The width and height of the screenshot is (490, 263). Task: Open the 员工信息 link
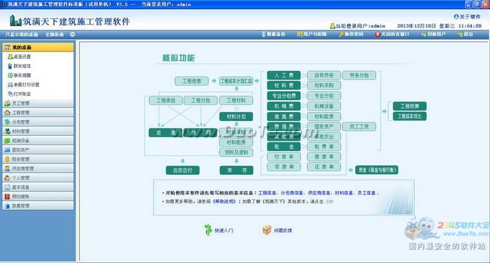click(x=366, y=193)
